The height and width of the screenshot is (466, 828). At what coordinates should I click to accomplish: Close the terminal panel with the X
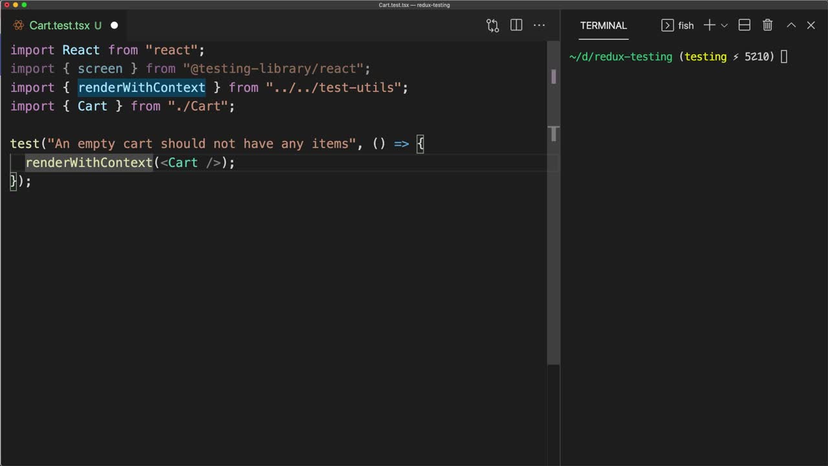811,25
